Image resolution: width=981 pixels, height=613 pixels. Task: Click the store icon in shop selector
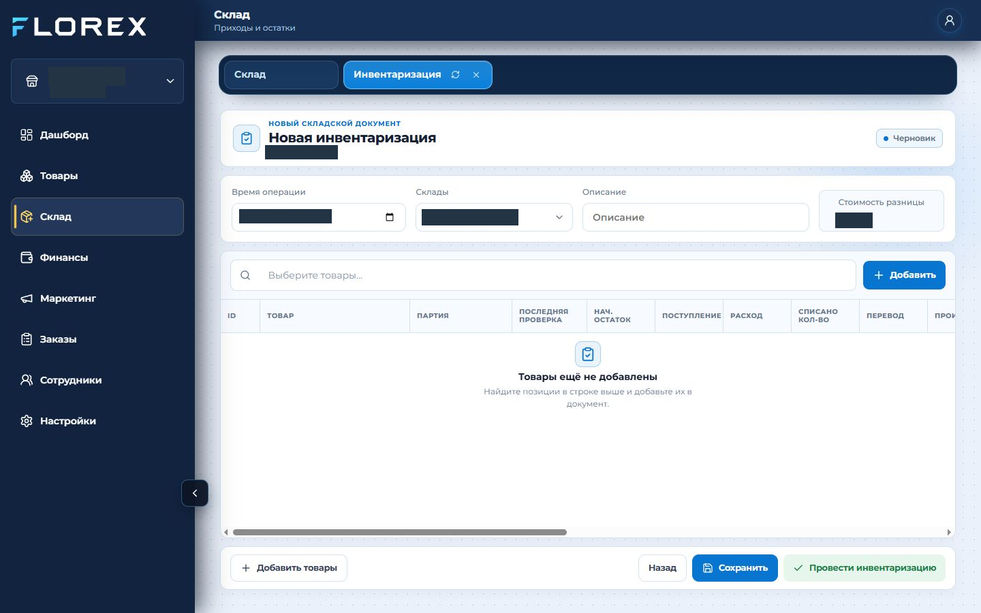click(x=32, y=81)
